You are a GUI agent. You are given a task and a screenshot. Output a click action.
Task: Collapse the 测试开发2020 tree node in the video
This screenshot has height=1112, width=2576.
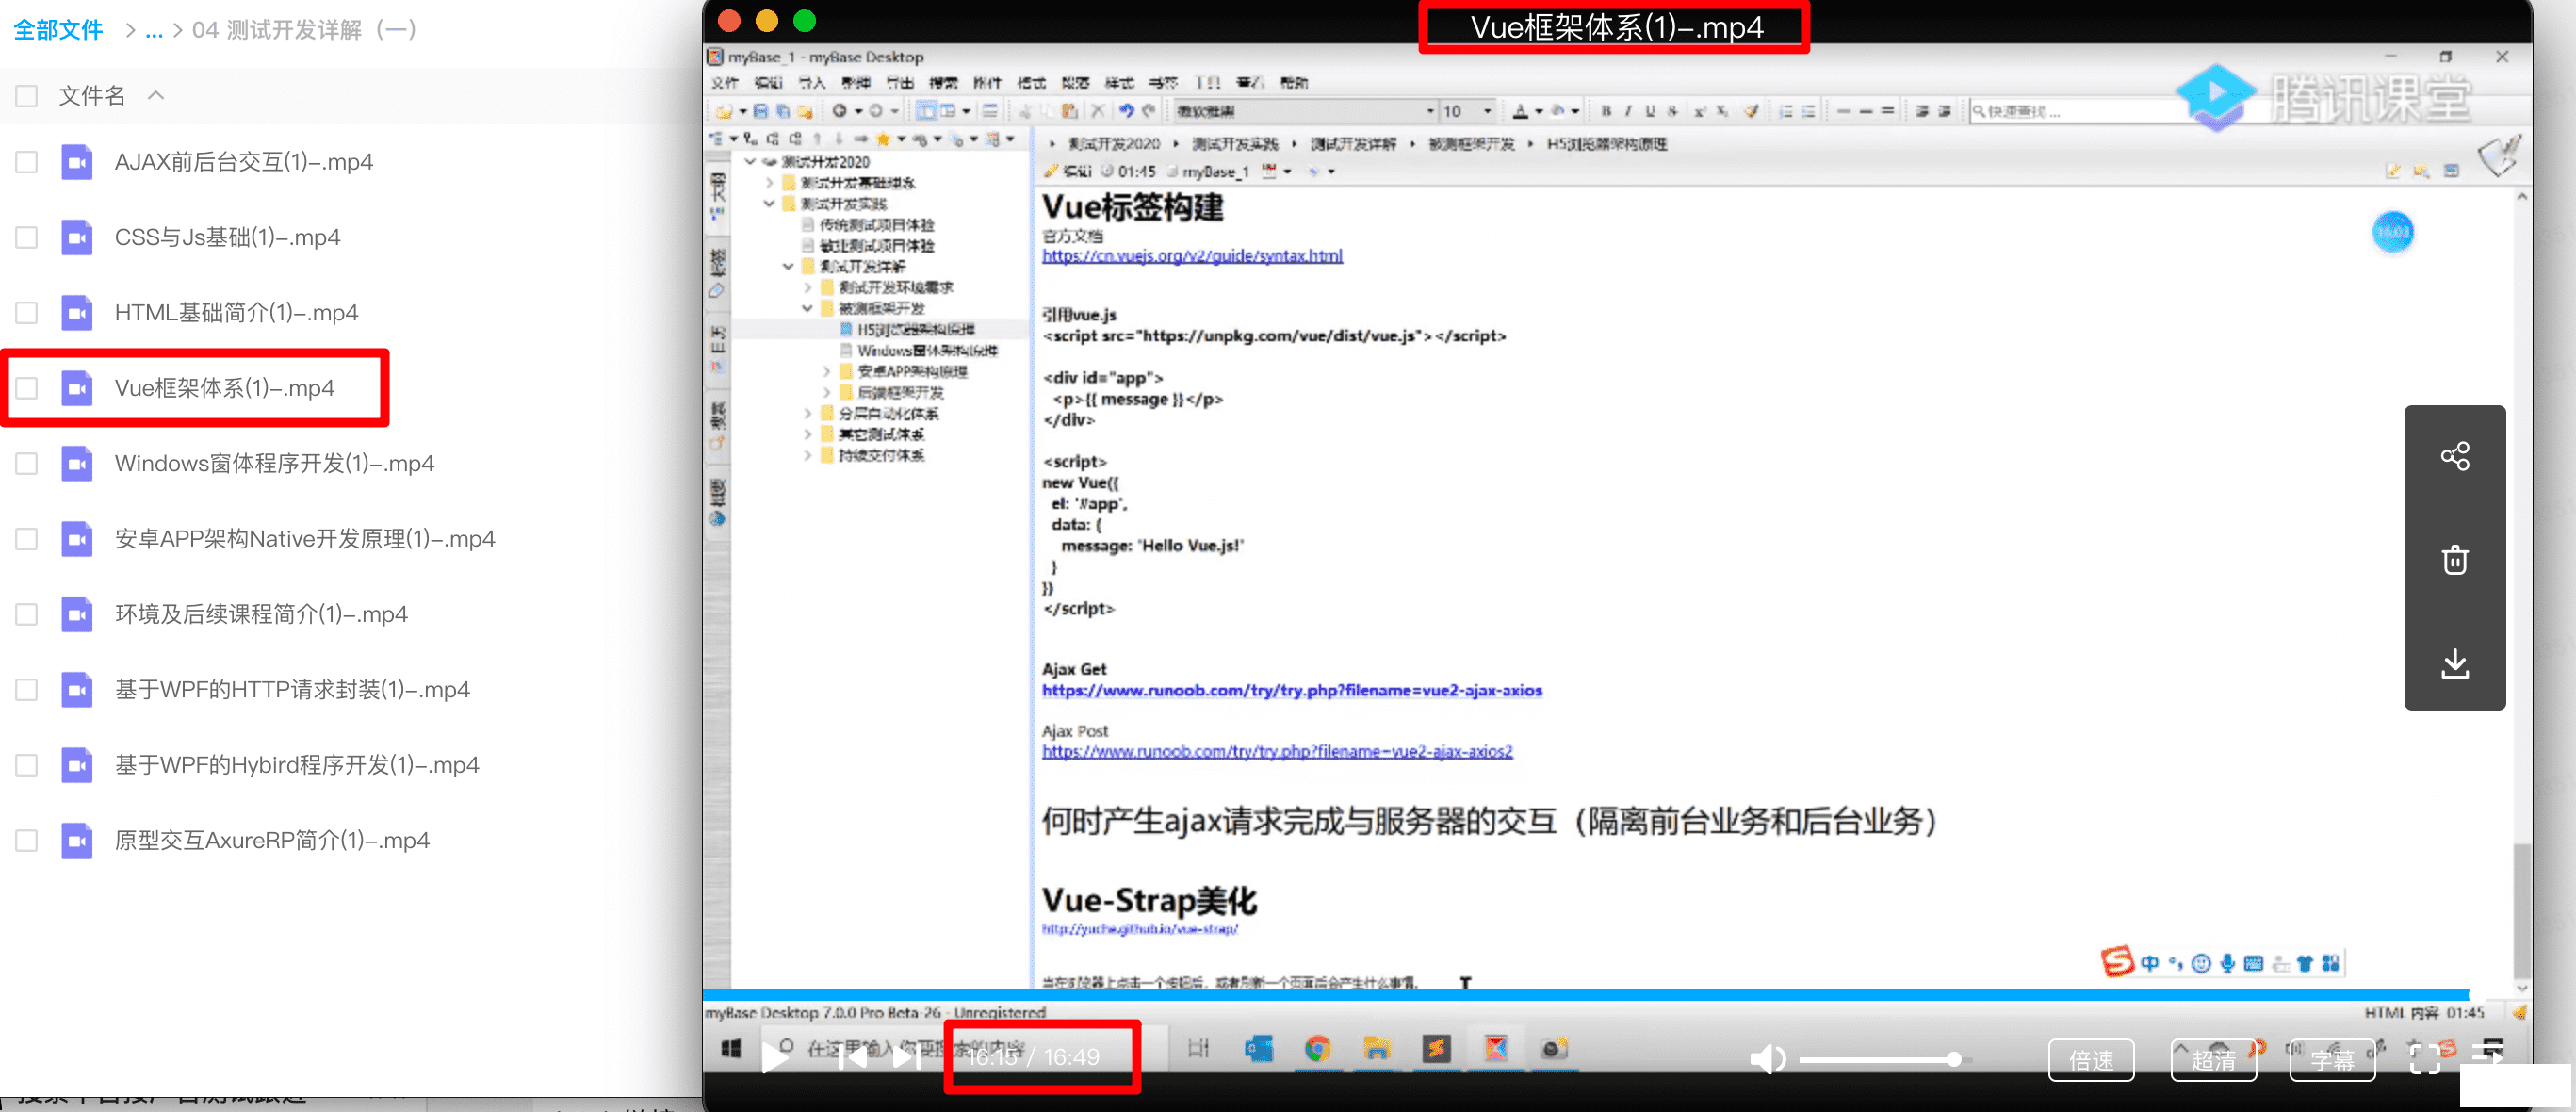[x=750, y=162]
